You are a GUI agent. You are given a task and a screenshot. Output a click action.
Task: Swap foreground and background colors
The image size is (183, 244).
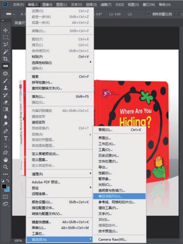(x=8, y=181)
